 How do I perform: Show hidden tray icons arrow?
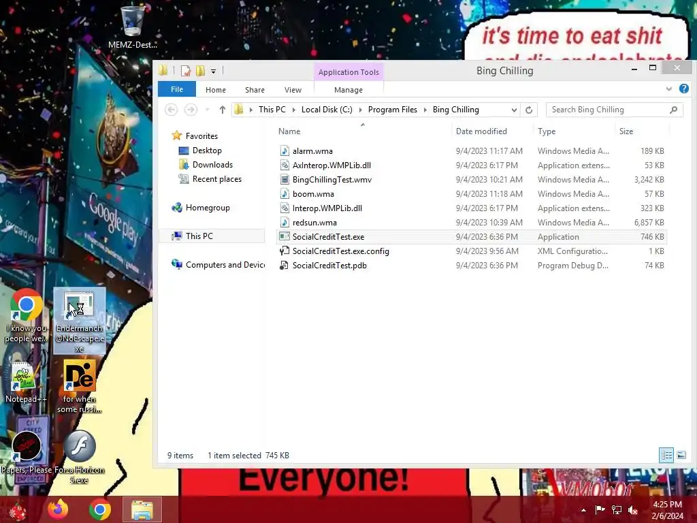click(x=583, y=510)
